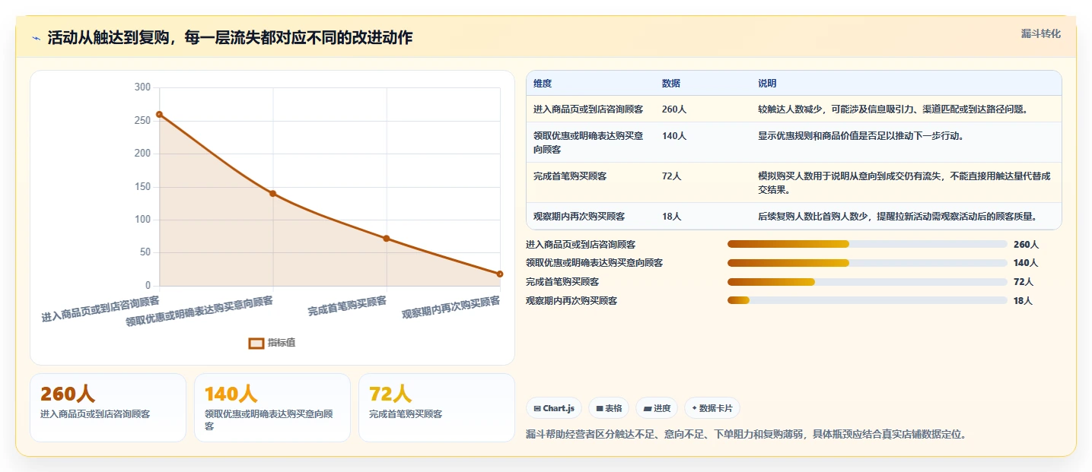
Task: Click the 72 data point on the line chart
Action: tap(387, 238)
